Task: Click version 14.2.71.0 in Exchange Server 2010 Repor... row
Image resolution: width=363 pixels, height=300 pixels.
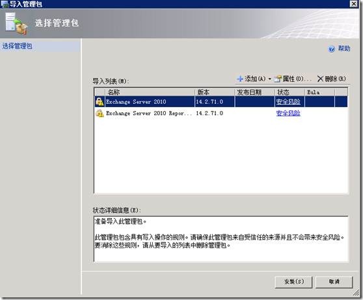Action: click(x=209, y=113)
